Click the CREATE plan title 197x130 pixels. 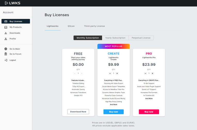coord(114,54)
